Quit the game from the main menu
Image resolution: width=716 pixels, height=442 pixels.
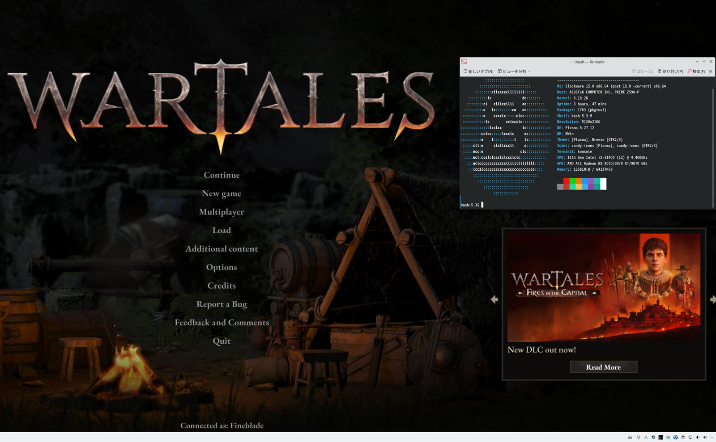point(222,341)
